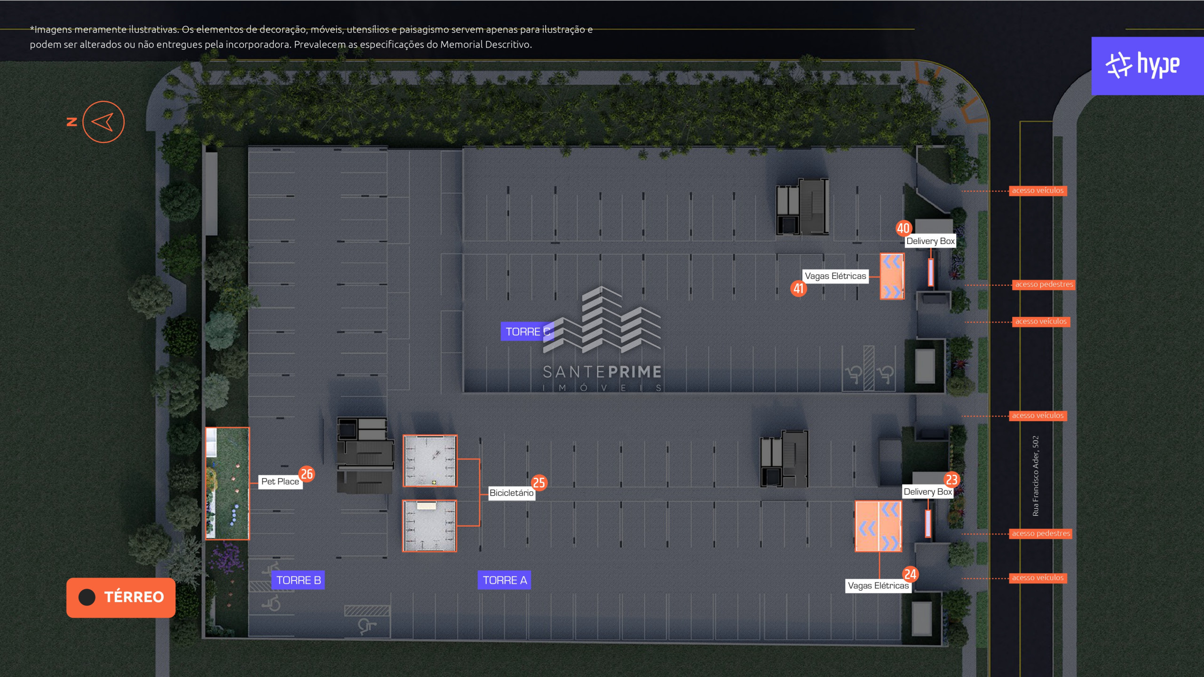Click marker number 25

(539, 482)
